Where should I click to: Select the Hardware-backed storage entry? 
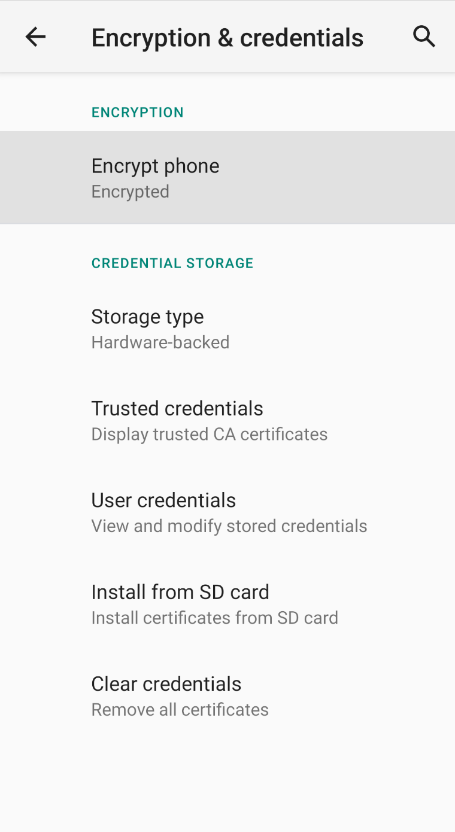tap(160, 342)
